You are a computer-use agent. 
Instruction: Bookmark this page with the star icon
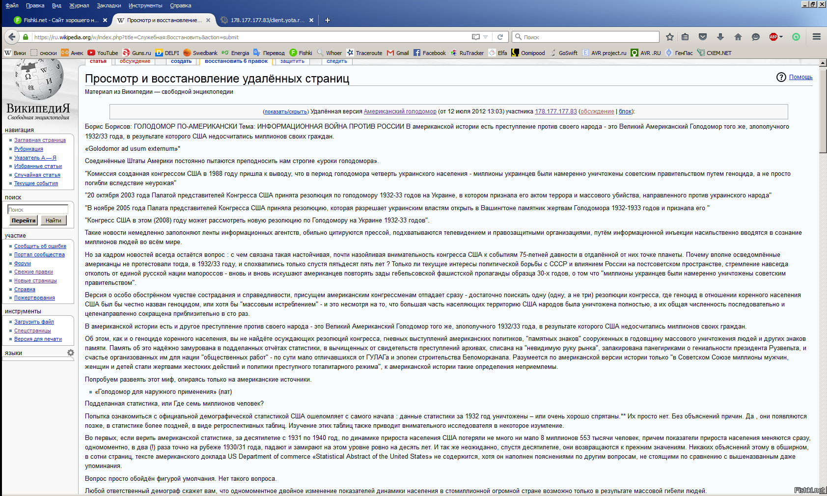tap(670, 37)
